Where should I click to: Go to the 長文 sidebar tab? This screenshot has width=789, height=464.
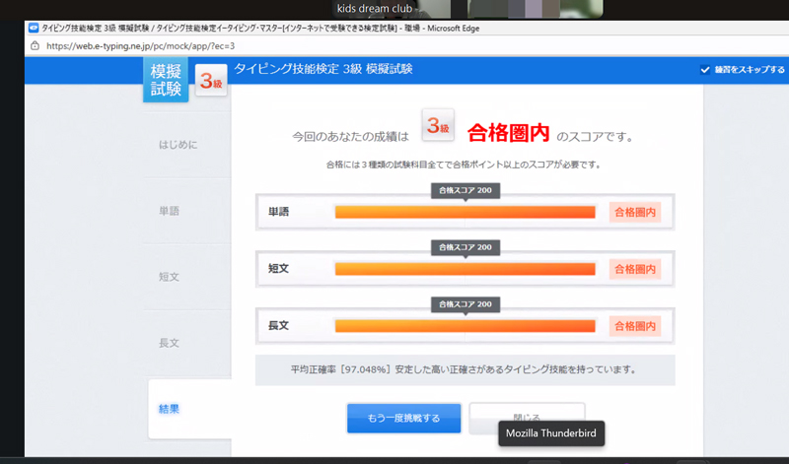click(x=169, y=343)
